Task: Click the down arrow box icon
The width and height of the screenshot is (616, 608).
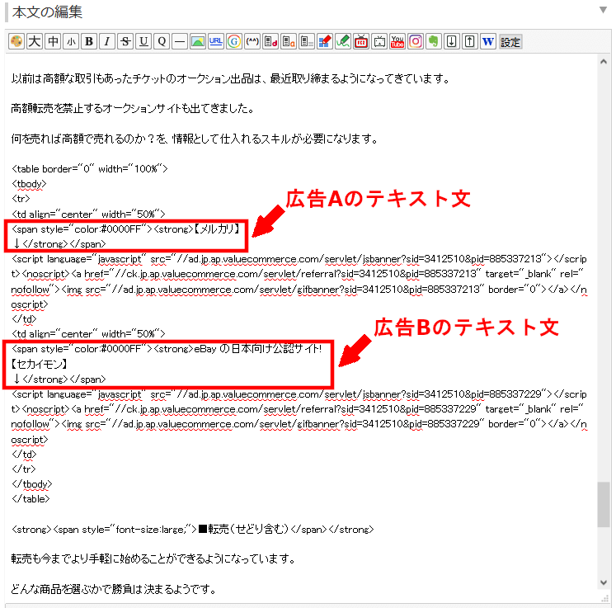Action: pos(452,41)
